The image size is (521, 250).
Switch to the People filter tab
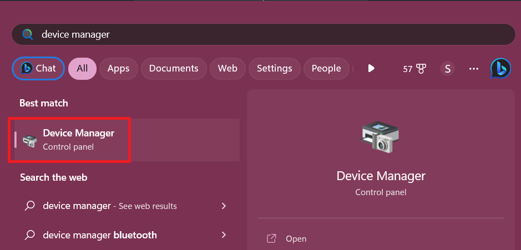tap(326, 68)
